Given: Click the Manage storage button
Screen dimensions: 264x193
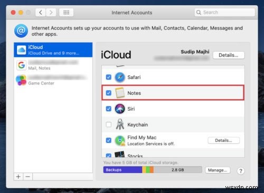Looking at the screenshot, I should point(218,170).
